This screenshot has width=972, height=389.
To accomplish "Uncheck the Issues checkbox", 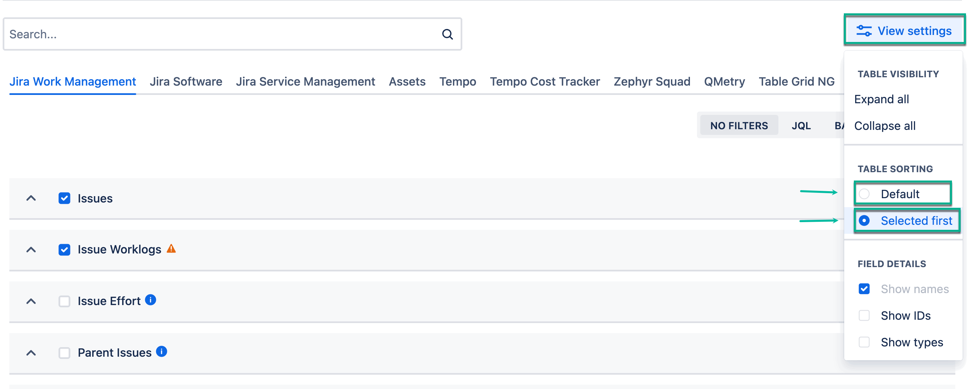I will click(x=64, y=198).
